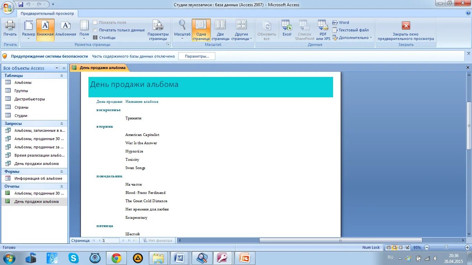
Task: Toggle Показать поля checkbox
Action: click(x=95, y=22)
